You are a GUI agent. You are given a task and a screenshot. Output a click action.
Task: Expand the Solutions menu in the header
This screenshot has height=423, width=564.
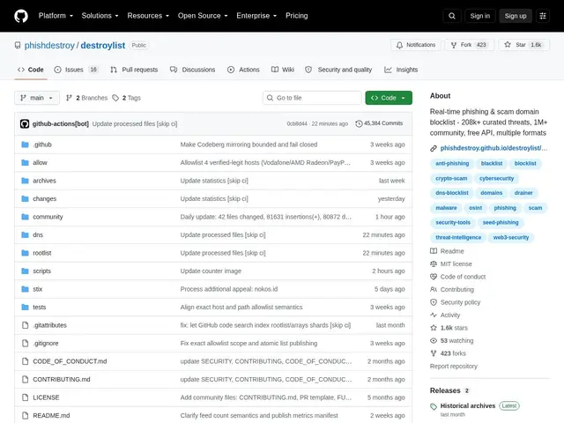(100, 16)
